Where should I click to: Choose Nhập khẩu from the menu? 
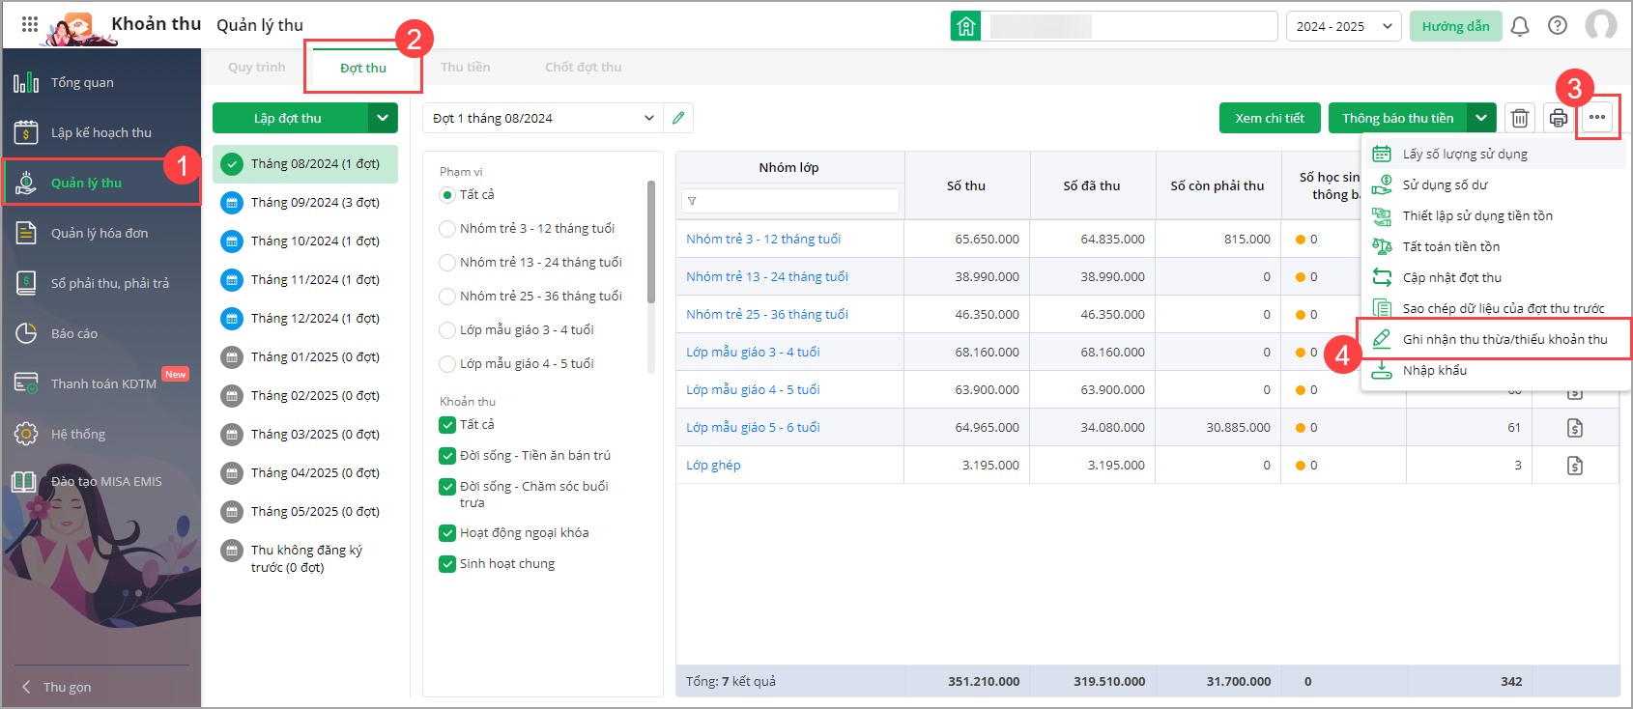pyautogui.click(x=1496, y=370)
